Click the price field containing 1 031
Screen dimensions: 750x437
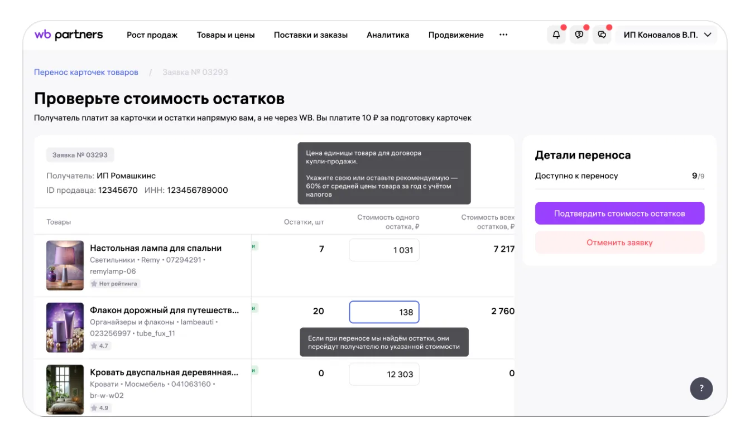point(384,250)
